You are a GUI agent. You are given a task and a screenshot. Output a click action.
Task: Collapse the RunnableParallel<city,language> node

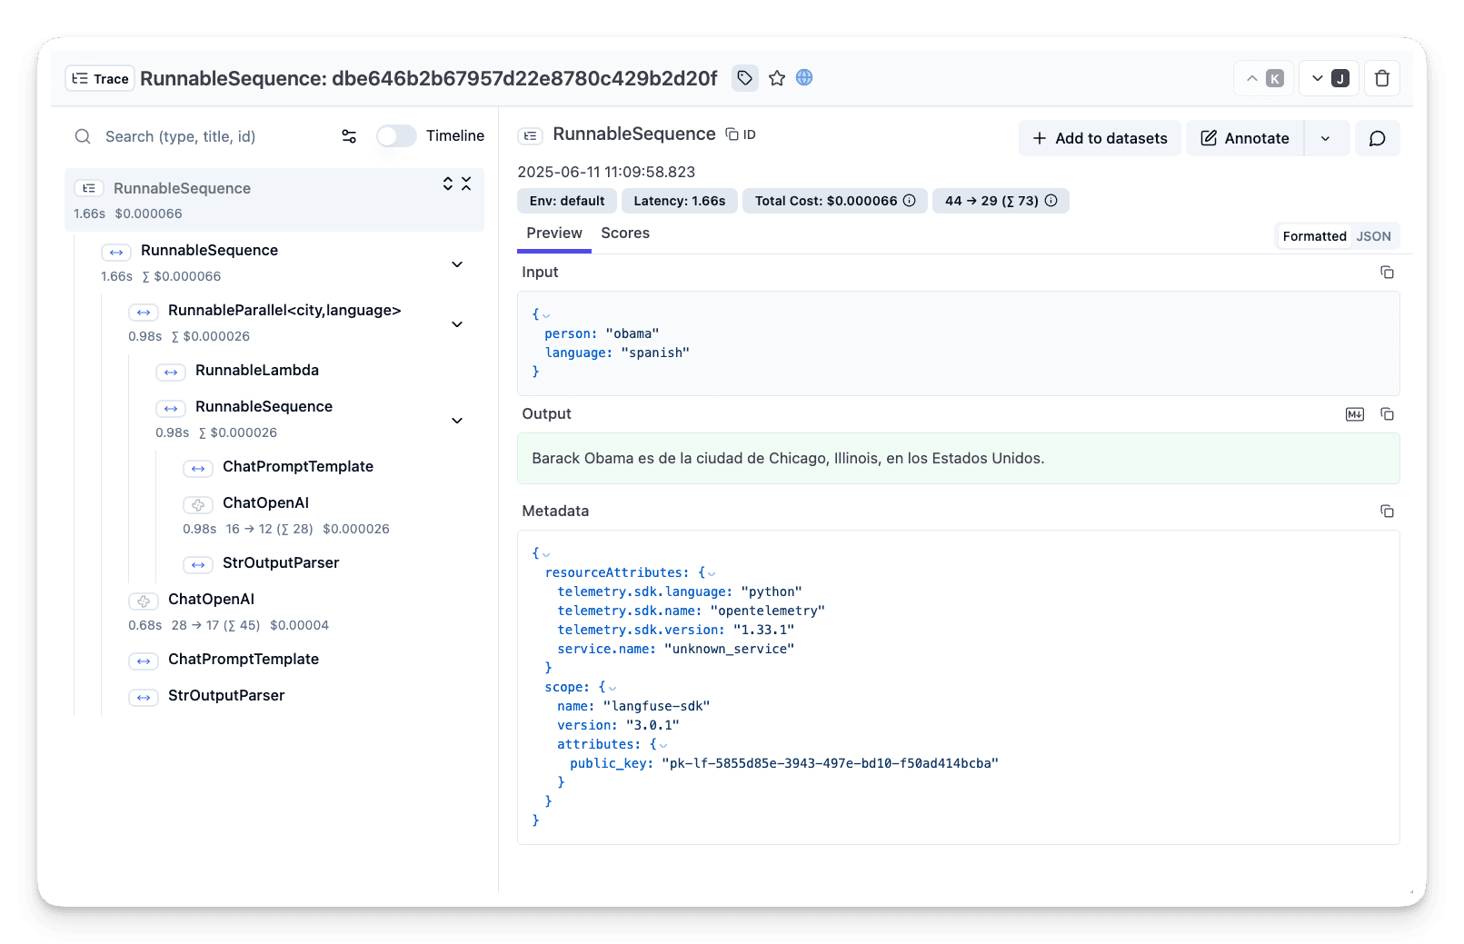[457, 324]
